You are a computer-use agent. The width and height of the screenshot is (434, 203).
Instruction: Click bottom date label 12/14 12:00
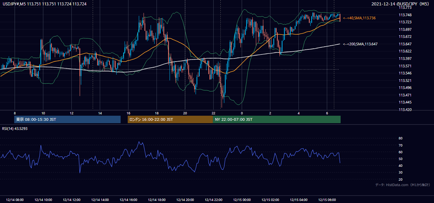tap(72, 200)
